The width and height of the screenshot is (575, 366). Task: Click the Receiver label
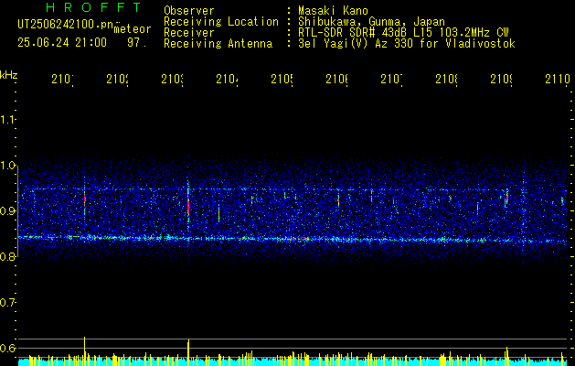[189, 33]
